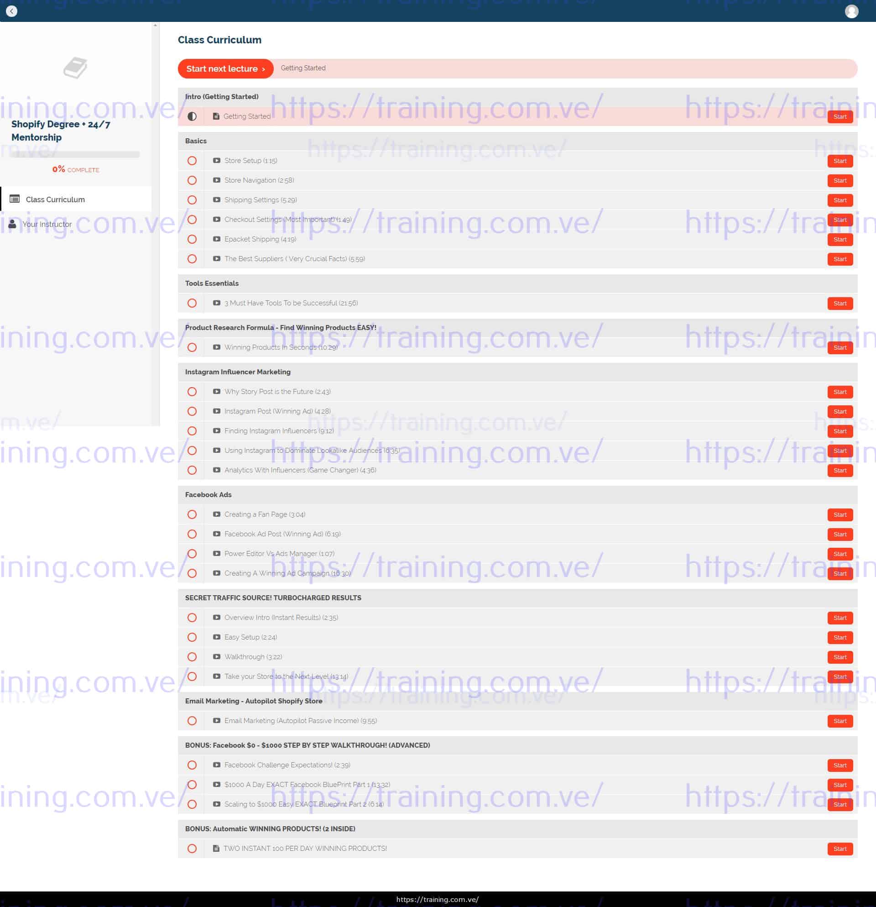
Task: Click video icon beside Winning Products In Seconds
Action: click(x=216, y=347)
